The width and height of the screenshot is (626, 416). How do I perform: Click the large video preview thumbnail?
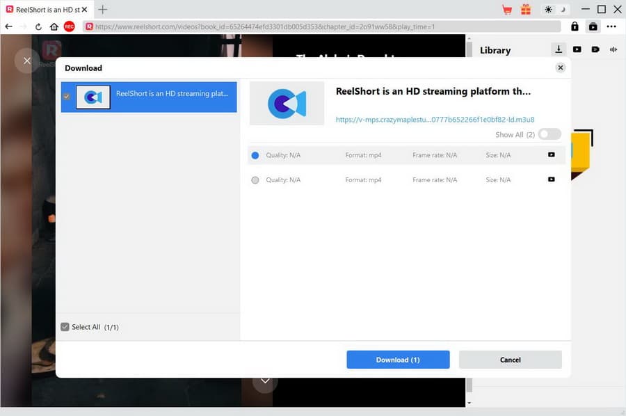(287, 104)
